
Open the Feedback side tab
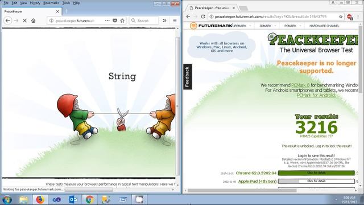[187, 76]
